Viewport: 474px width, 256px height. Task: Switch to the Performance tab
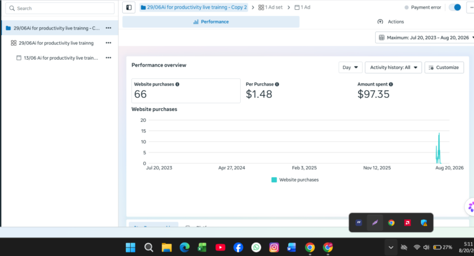(x=211, y=22)
